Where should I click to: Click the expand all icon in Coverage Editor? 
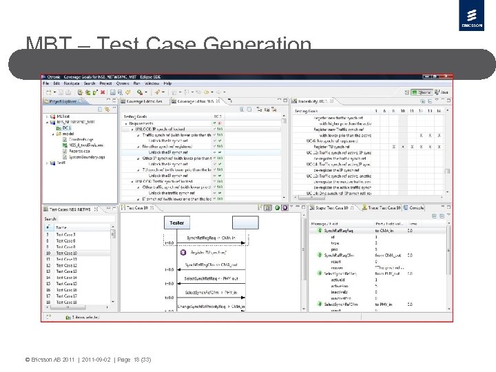tap(242, 110)
